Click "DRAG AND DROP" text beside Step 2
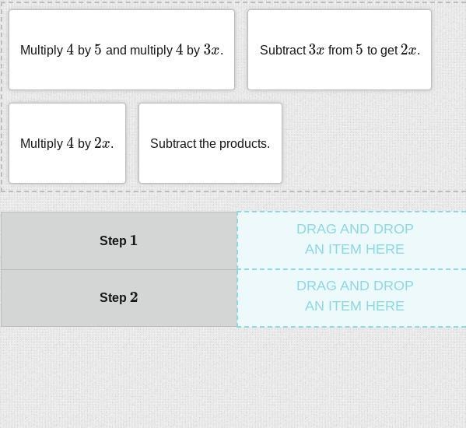 [355, 286]
